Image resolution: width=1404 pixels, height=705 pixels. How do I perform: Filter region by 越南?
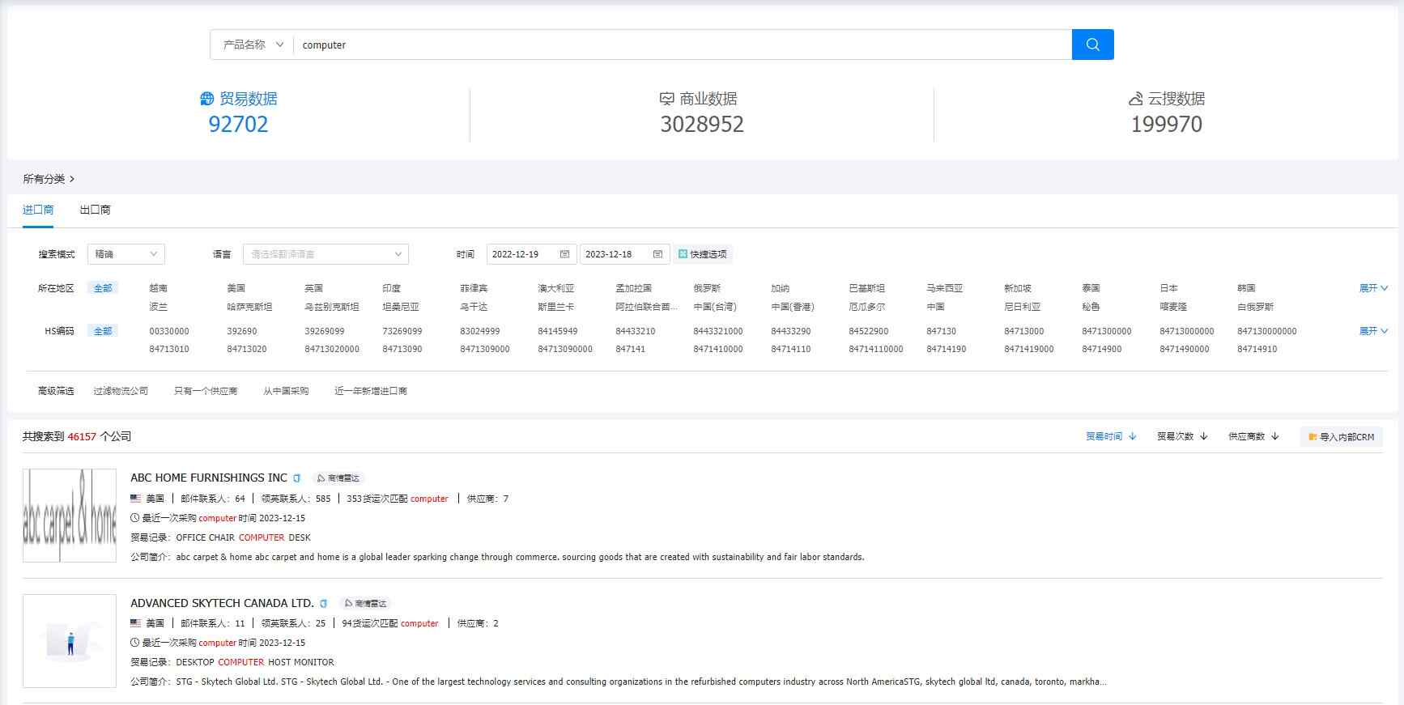(x=158, y=288)
